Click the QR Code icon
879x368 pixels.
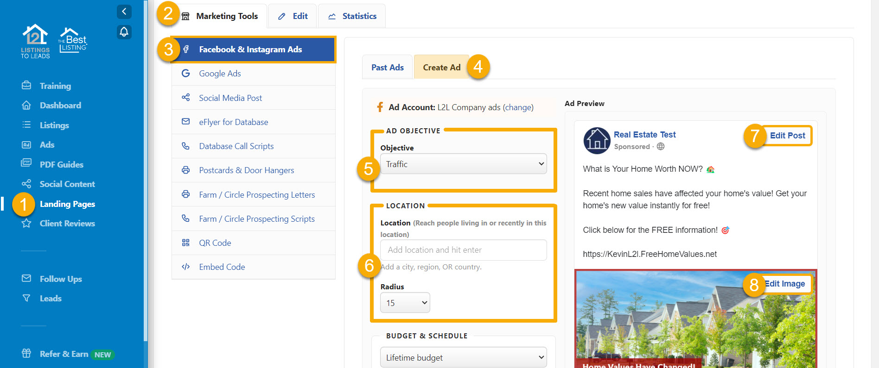point(186,243)
